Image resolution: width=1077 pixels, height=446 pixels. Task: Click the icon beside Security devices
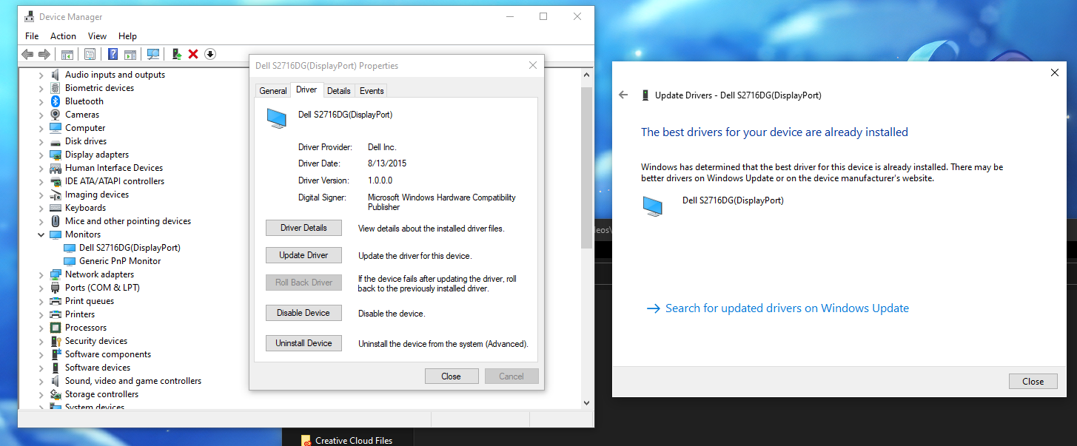[x=56, y=341]
